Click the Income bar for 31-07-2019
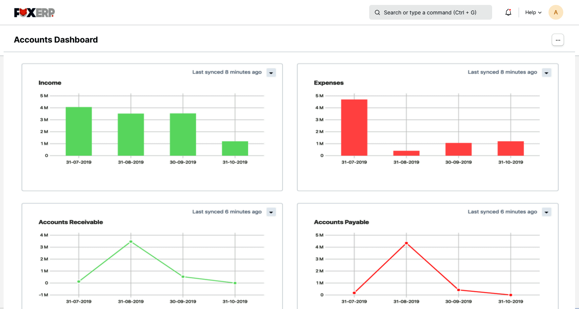579x309 pixels. (79, 131)
